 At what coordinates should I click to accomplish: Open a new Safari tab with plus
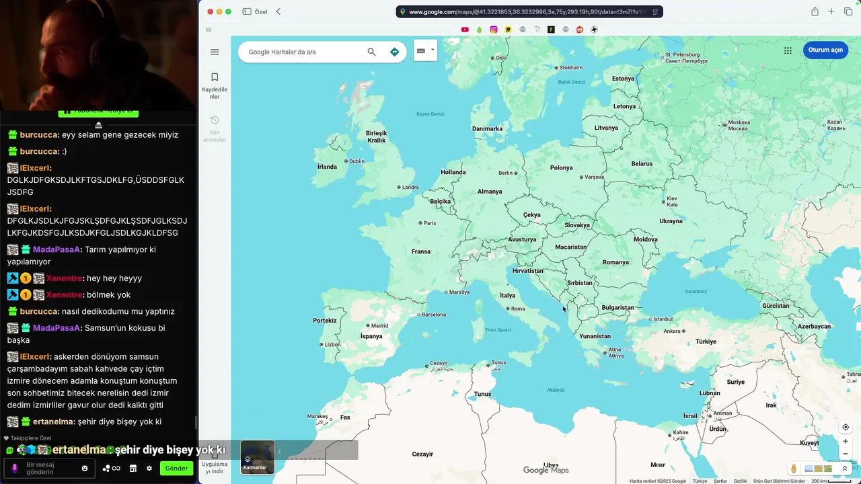tap(831, 11)
